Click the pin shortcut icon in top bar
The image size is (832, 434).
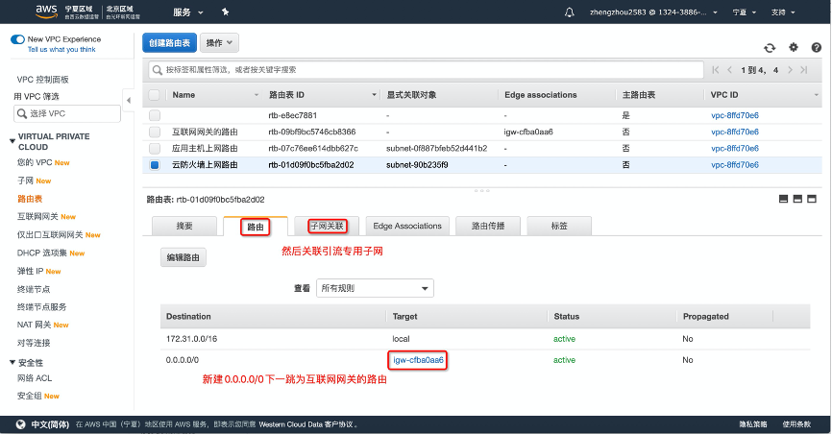click(x=225, y=12)
